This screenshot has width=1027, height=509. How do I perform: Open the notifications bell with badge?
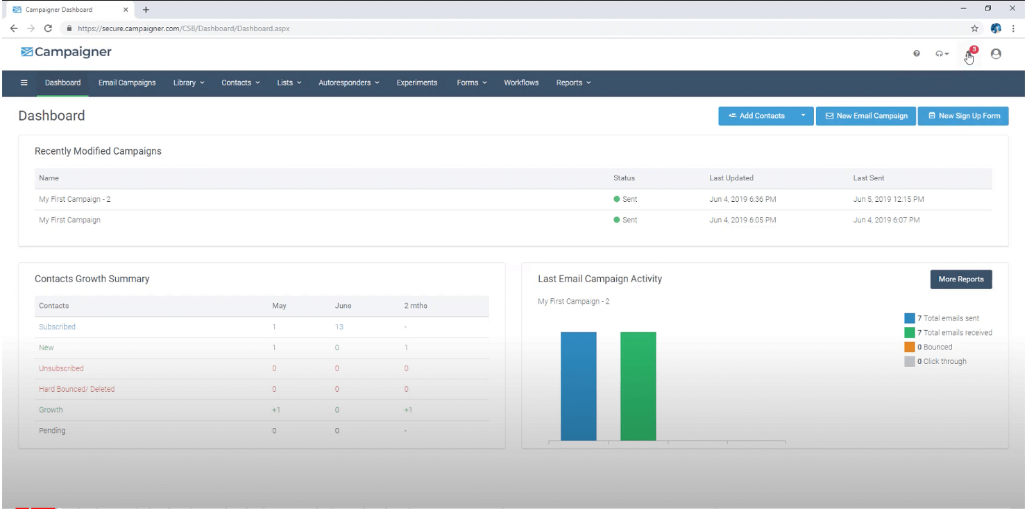click(970, 54)
